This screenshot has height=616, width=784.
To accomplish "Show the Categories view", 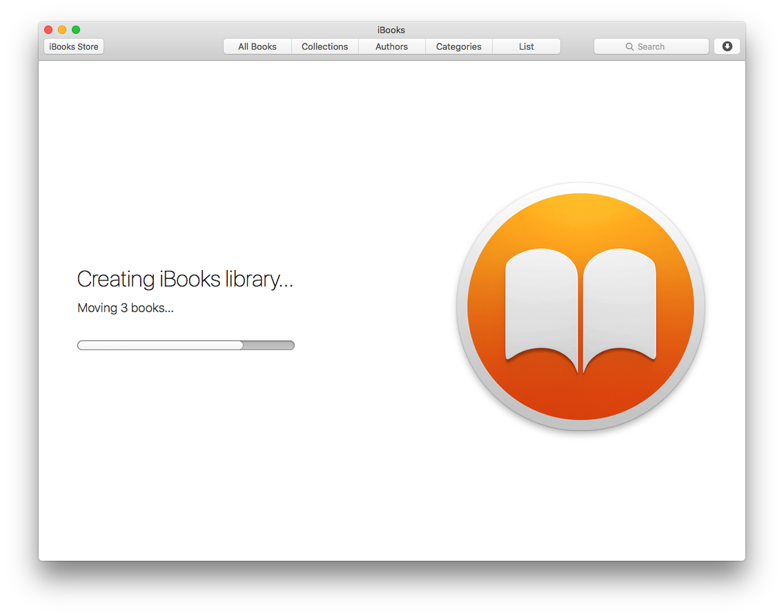I will tap(458, 46).
